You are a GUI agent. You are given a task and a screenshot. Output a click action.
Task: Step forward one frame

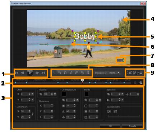(x=37, y=73)
